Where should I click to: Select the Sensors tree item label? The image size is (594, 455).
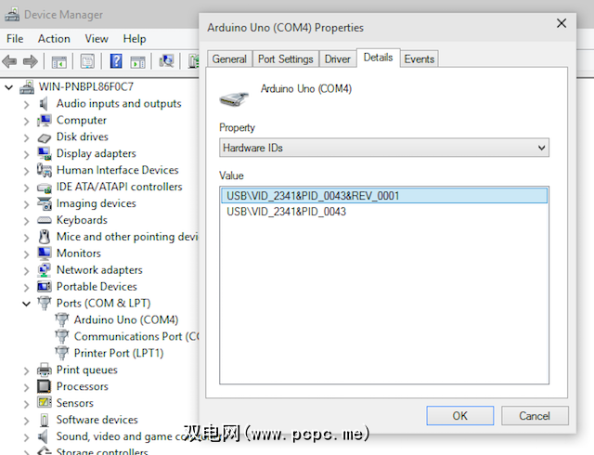75,403
